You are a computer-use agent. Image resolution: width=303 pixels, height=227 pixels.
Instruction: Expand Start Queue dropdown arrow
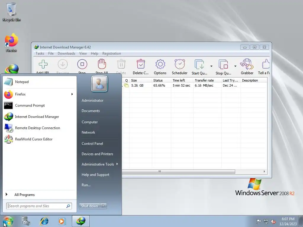[211, 66]
